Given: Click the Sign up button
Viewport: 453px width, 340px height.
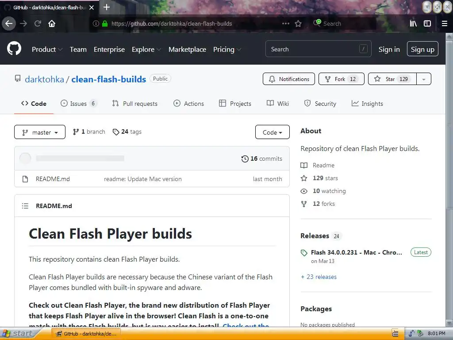Looking at the screenshot, I should (x=422, y=49).
